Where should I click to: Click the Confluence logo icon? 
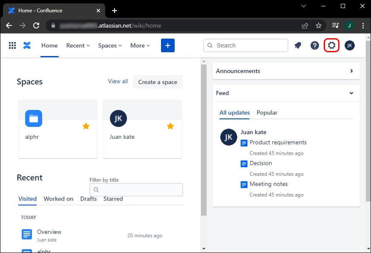click(27, 45)
